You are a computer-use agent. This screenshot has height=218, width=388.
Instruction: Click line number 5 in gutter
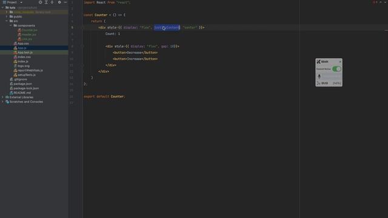(72, 27)
